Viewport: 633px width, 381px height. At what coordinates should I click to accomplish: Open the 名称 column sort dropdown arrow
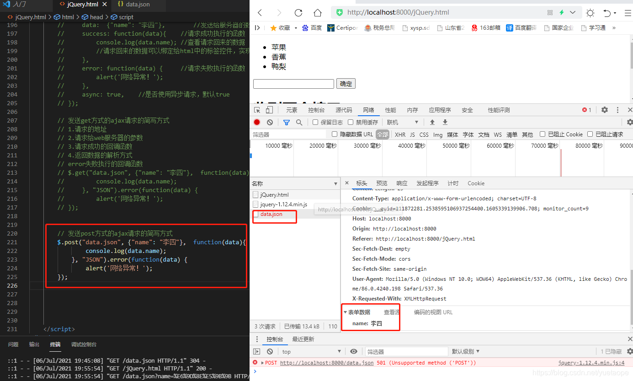[x=336, y=183]
